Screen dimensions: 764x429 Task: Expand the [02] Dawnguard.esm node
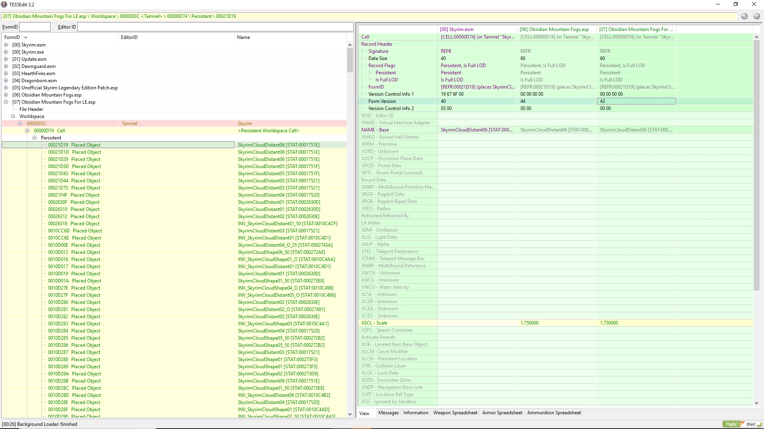pos(6,66)
